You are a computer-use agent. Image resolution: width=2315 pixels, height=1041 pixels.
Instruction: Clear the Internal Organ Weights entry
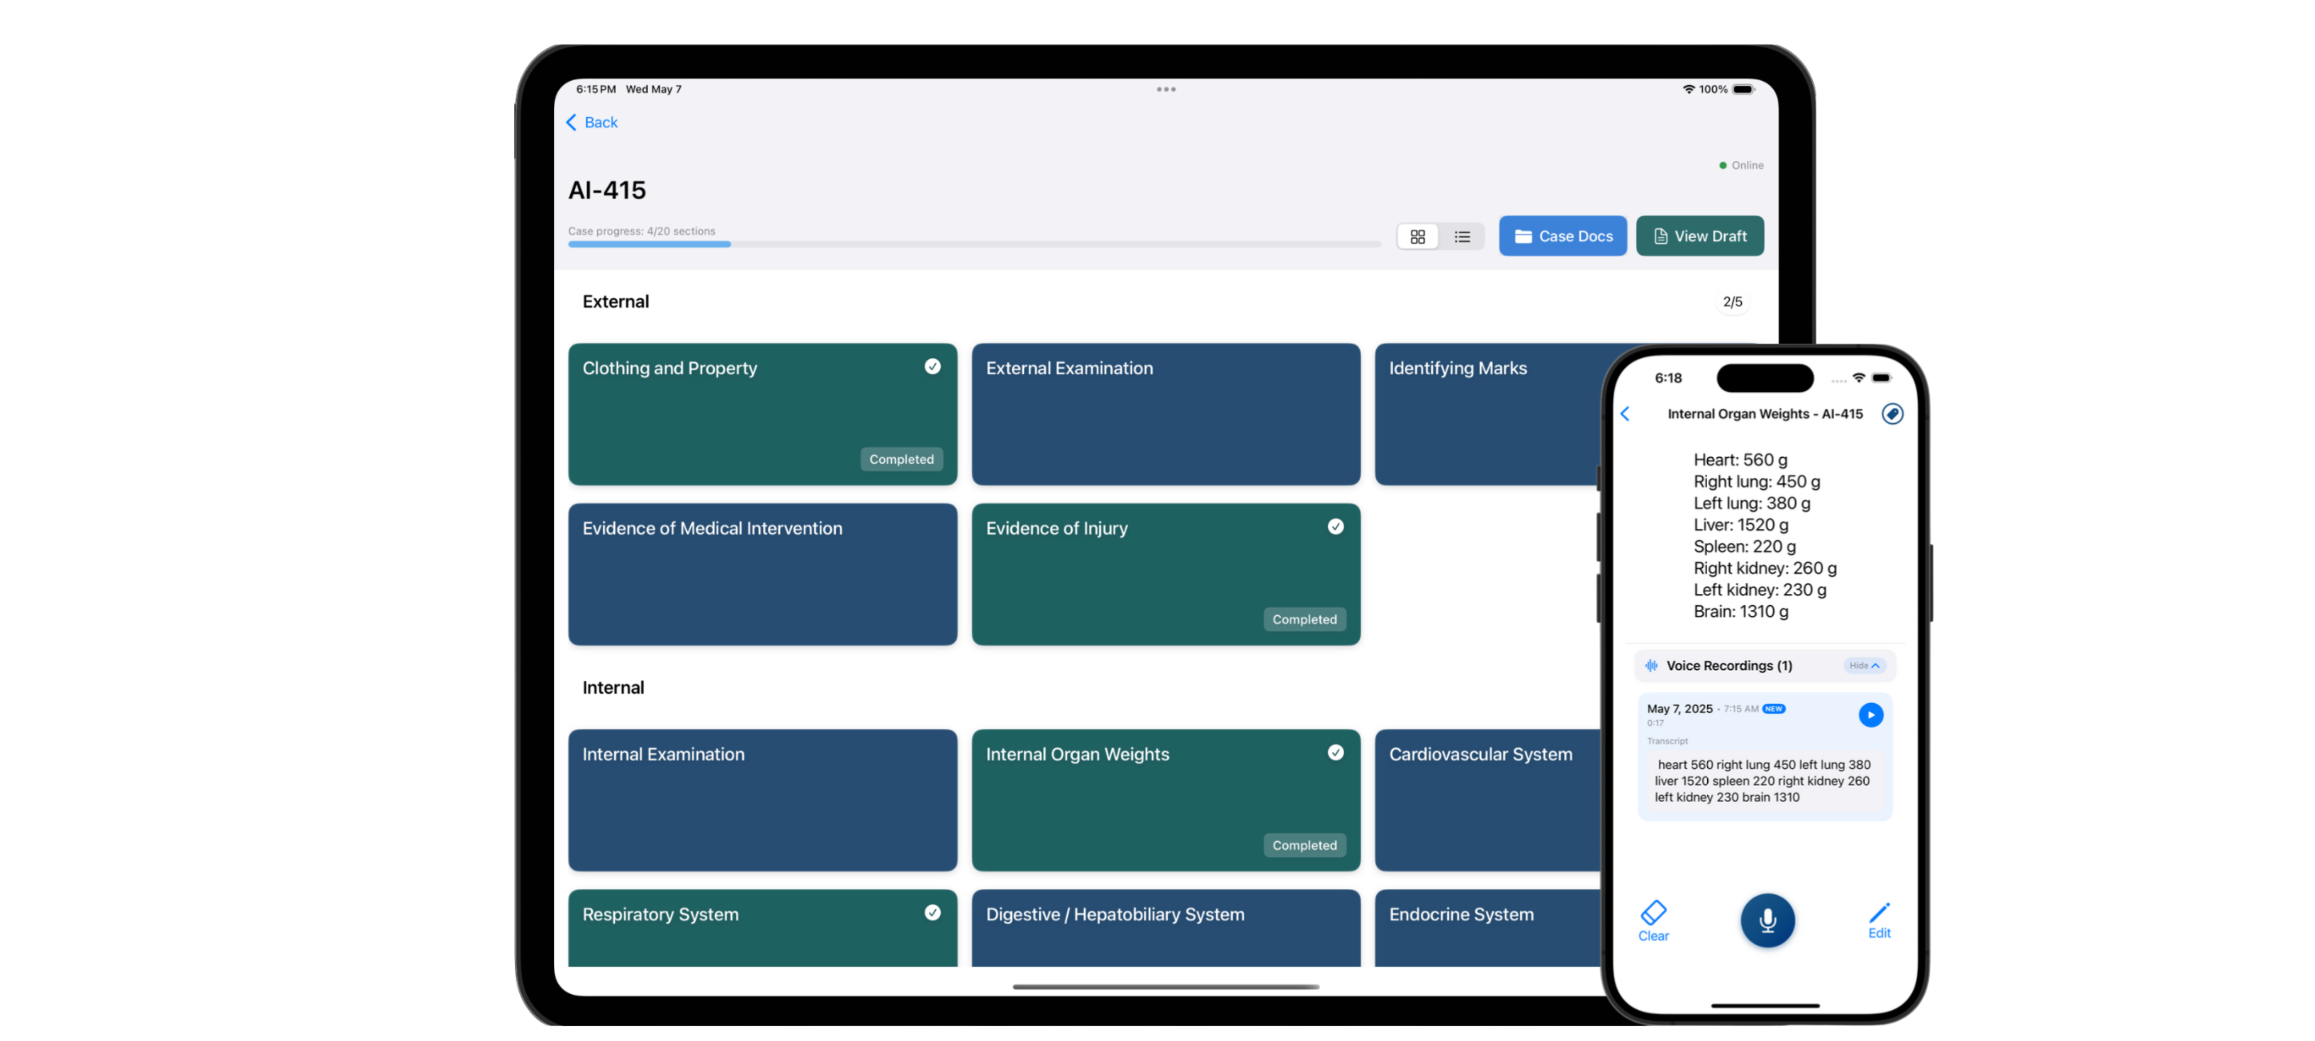pos(1654,921)
